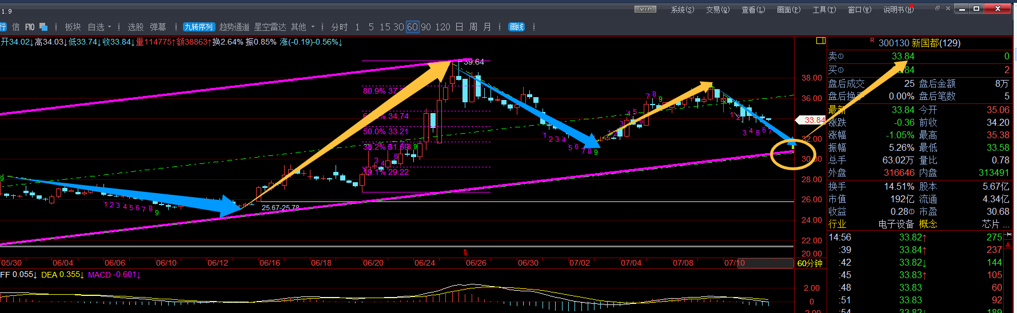Viewport: 1017px width, 313px height.
Task: Open the 画面(P) menu
Action: click(x=788, y=10)
